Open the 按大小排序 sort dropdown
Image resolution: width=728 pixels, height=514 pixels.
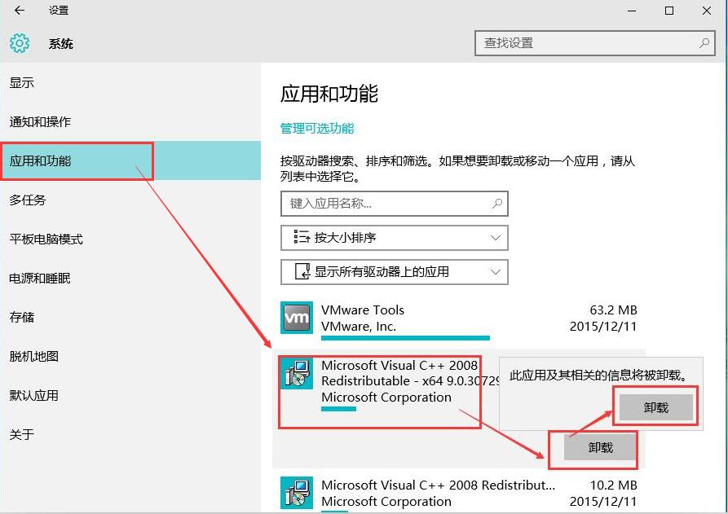click(x=395, y=238)
